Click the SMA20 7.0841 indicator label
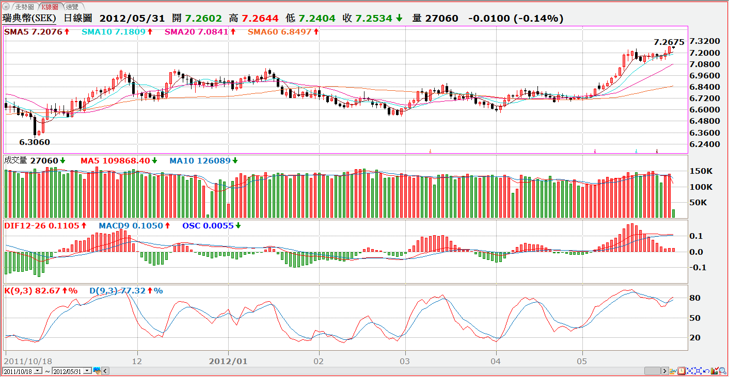 pyautogui.click(x=200, y=31)
